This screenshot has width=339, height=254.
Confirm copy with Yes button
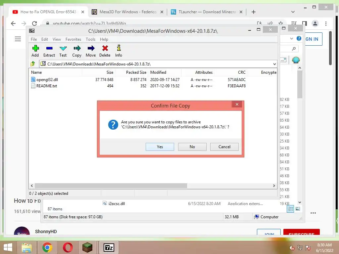(x=160, y=147)
